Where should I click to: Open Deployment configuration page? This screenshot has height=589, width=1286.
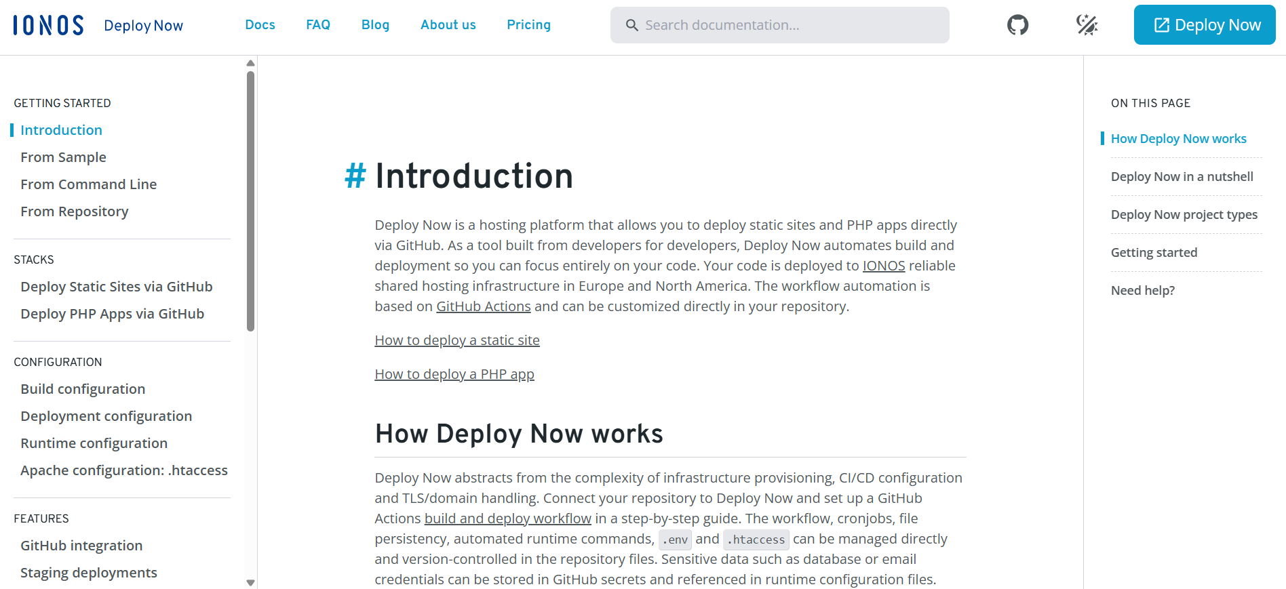(106, 416)
